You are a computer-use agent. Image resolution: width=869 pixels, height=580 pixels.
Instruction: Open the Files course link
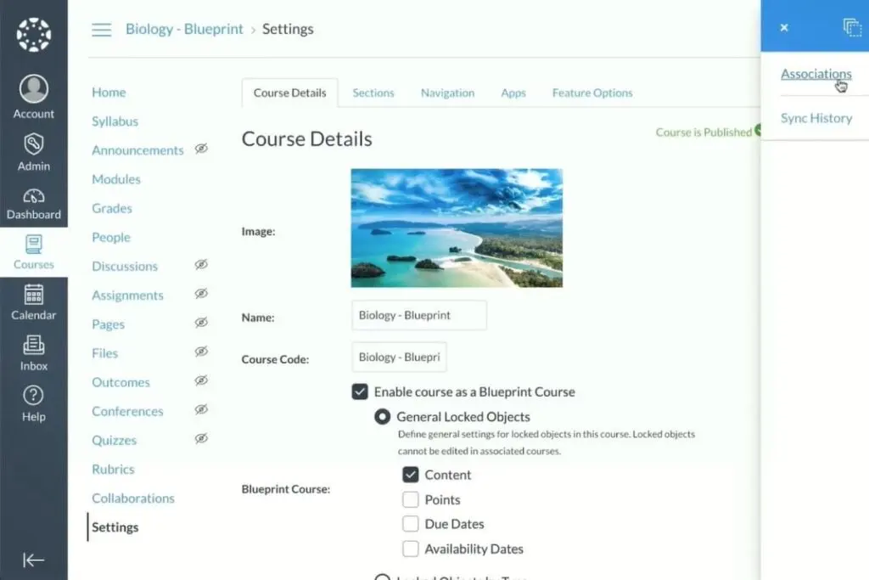[104, 353]
